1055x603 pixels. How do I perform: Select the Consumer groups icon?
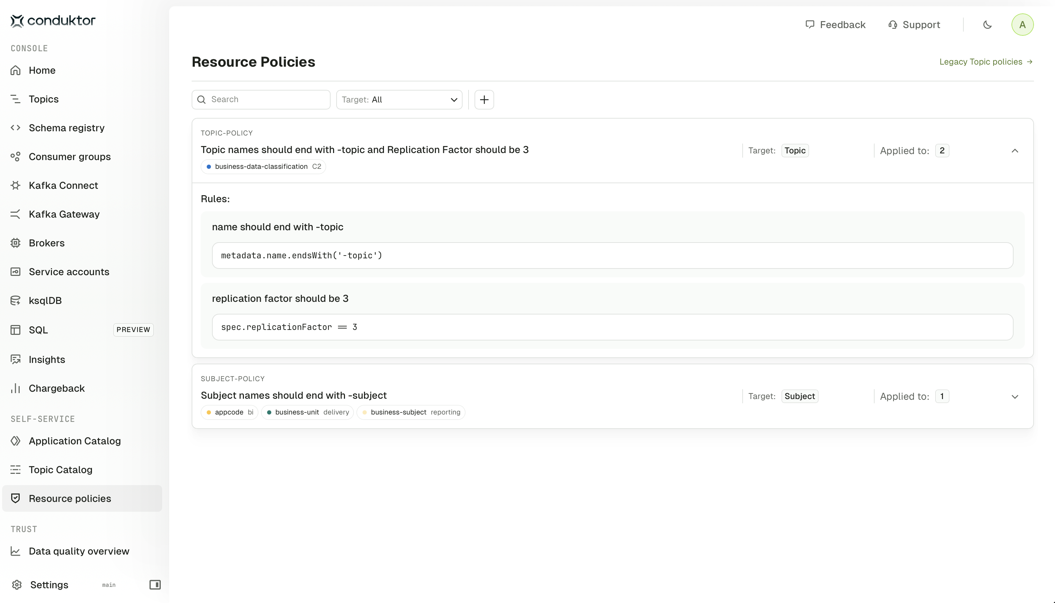click(x=15, y=157)
